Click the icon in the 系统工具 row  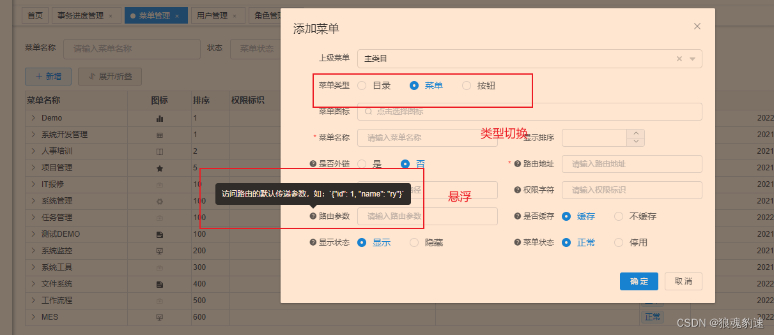[160, 267]
